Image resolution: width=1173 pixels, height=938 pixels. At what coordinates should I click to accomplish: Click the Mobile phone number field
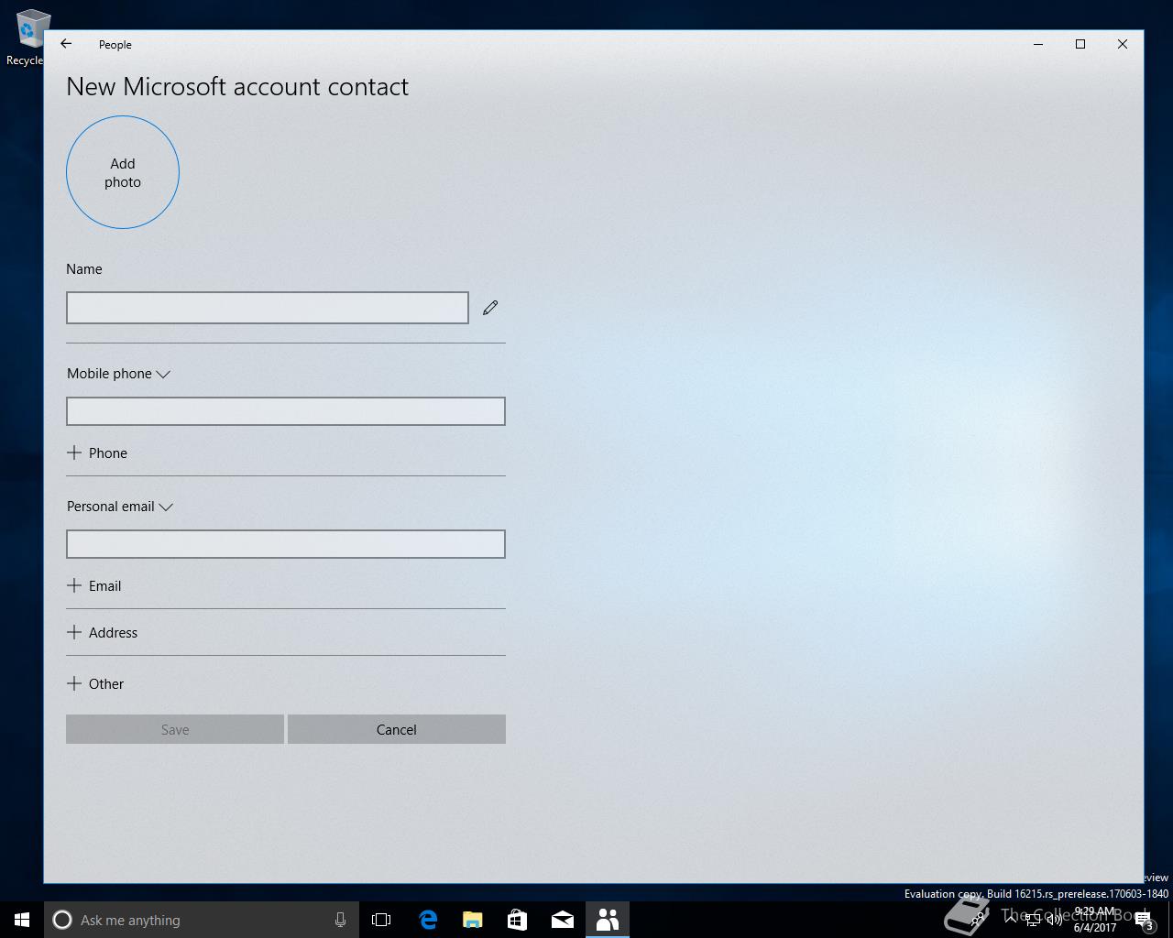(x=286, y=411)
